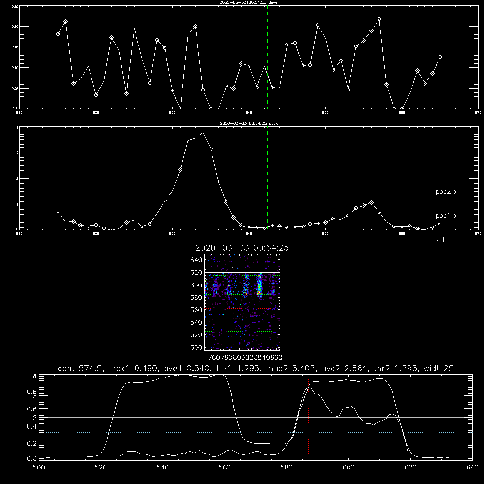Image resolution: width=484 pixels, height=484 pixels.
Task: Click the '0.6' y-axis label of bottom plot
Action: click(x=32, y=409)
